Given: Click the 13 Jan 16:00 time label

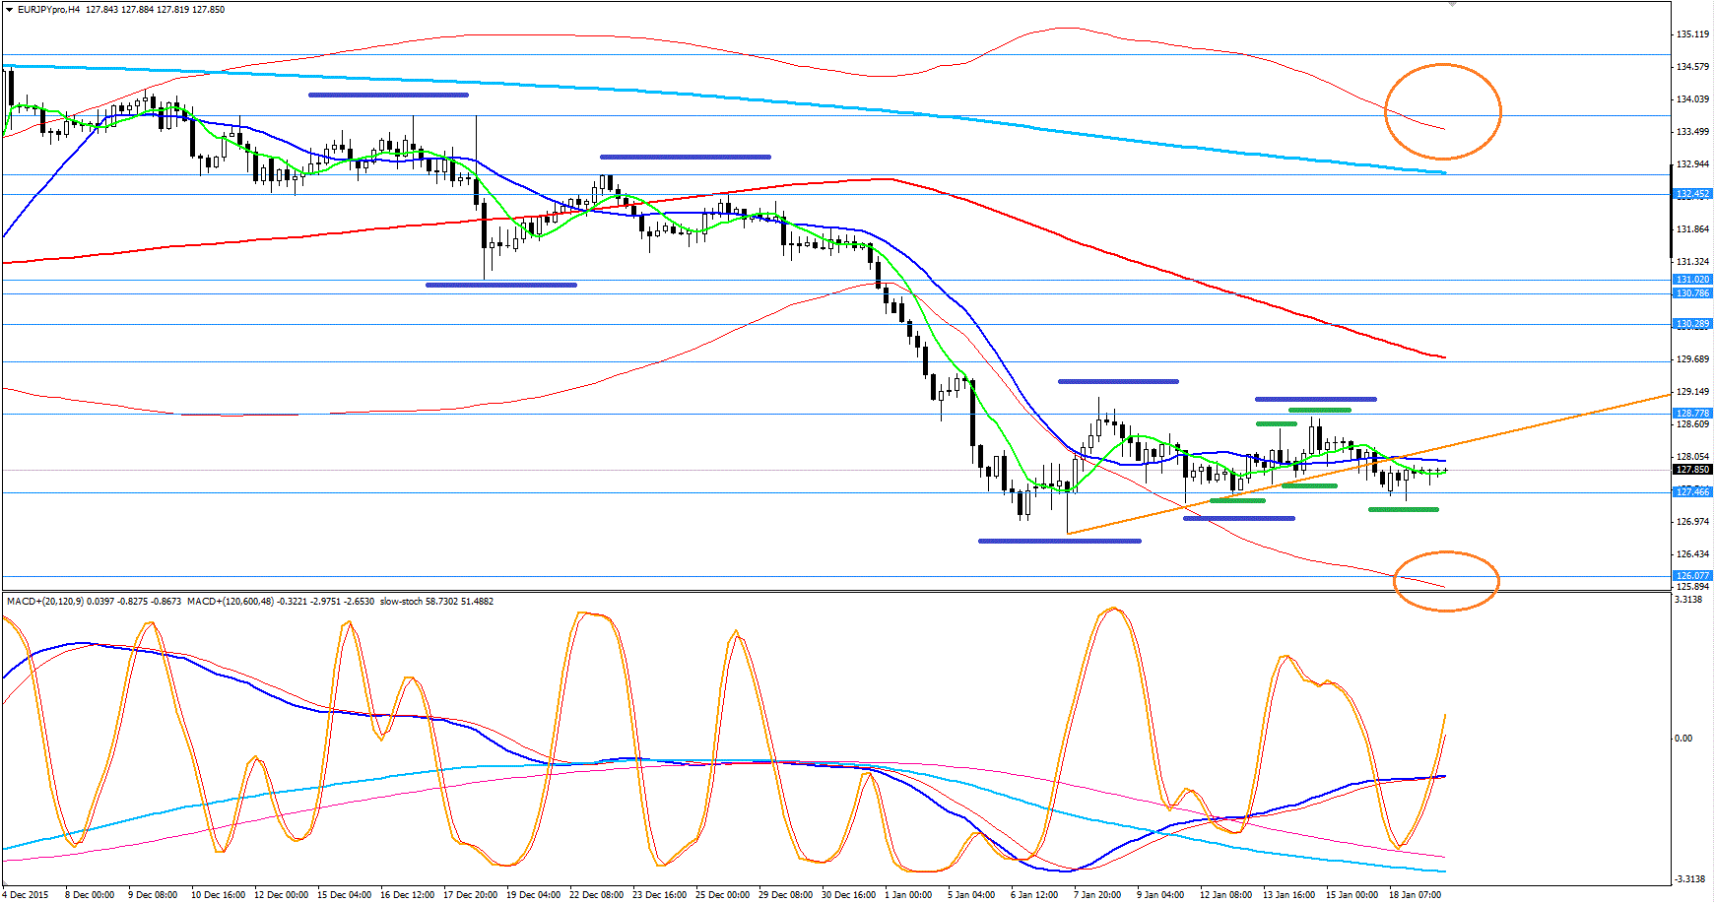Looking at the screenshot, I should (1288, 895).
